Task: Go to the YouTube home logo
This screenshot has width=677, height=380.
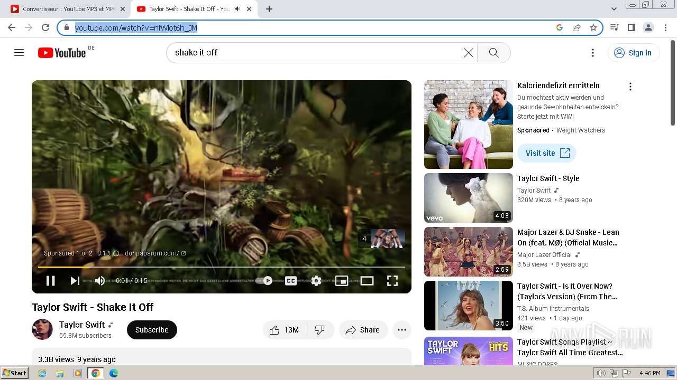Action: tap(62, 53)
